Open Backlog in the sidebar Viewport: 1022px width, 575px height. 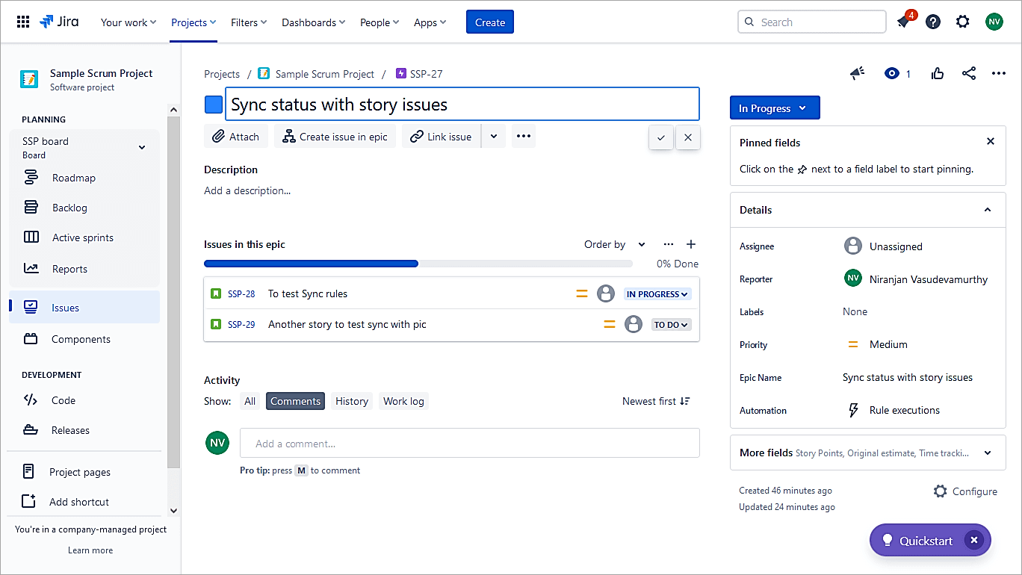tap(69, 208)
